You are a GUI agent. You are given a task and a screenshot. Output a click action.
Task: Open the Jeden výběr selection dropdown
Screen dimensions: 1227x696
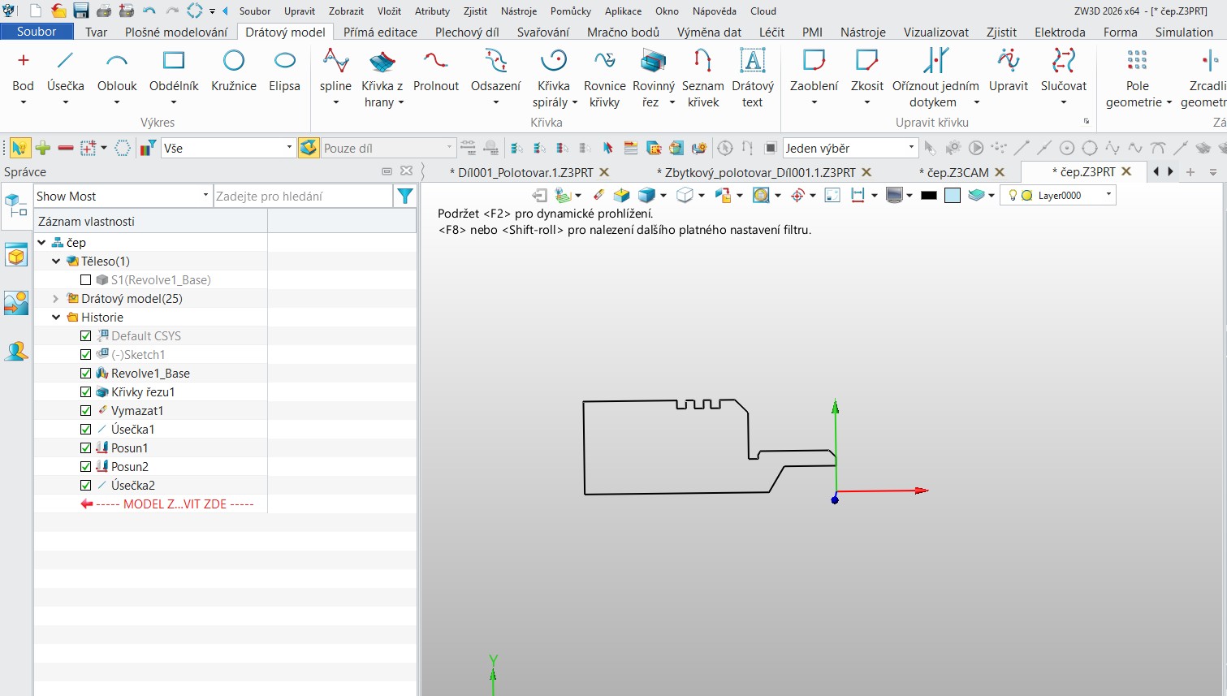pyautogui.click(x=849, y=148)
